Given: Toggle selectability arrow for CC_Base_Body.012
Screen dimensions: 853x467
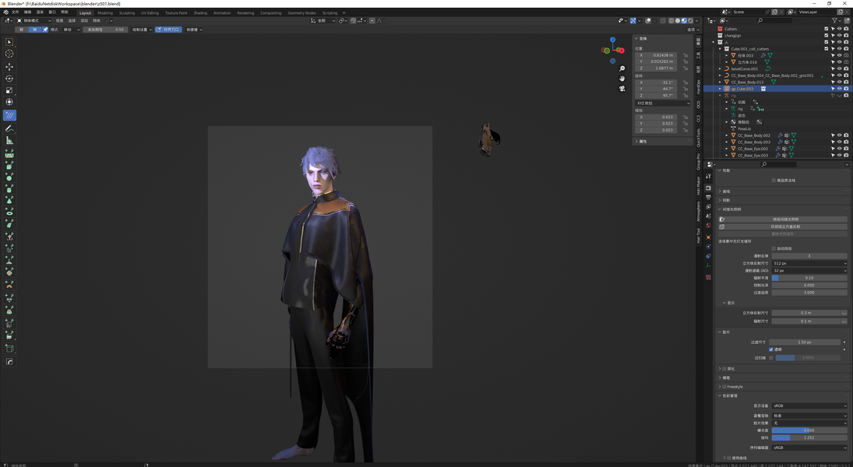Looking at the screenshot, I should pyautogui.click(x=833, y=82).
